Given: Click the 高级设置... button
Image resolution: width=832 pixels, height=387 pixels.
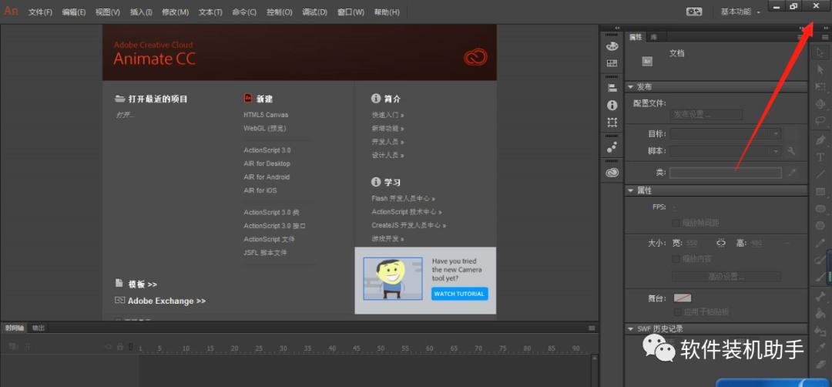Looking at the screenshot, I should [x=726, y=277].
